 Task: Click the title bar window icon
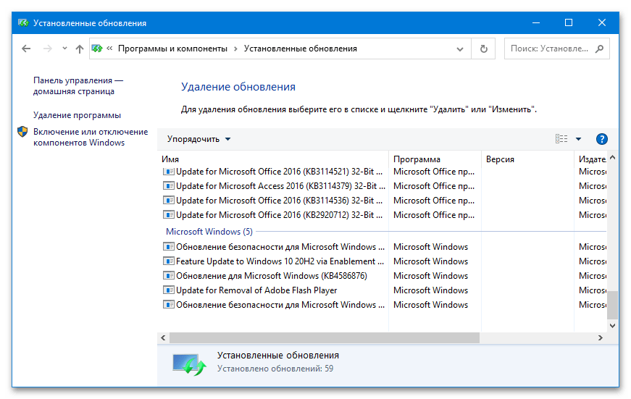23,23
